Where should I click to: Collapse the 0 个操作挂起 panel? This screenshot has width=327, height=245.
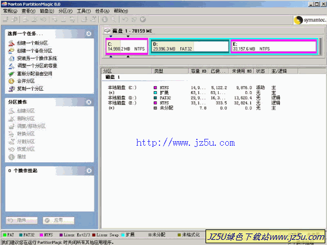click(x=89, y=171)
